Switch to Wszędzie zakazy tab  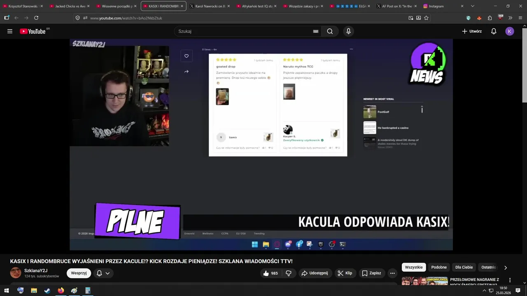tap(304, 6)
